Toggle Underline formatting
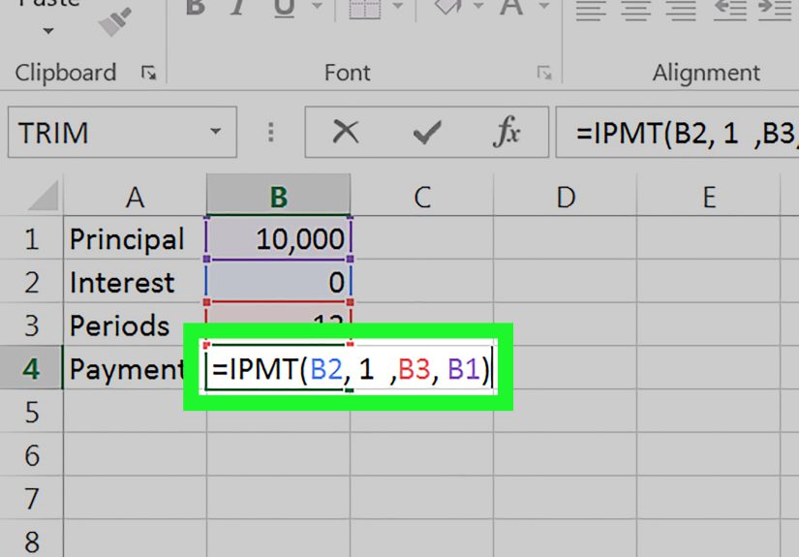This screenshot has width=799, height=557. click(284, 9)
